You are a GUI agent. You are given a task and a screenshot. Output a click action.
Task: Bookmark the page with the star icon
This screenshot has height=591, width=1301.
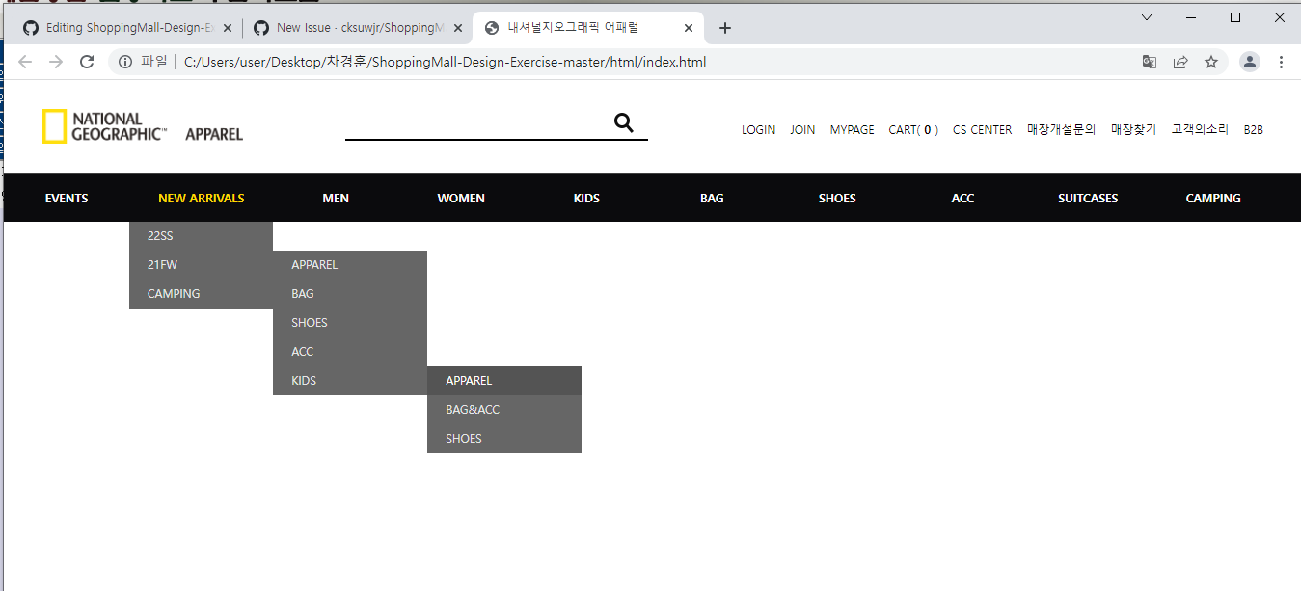[1210, 61]
